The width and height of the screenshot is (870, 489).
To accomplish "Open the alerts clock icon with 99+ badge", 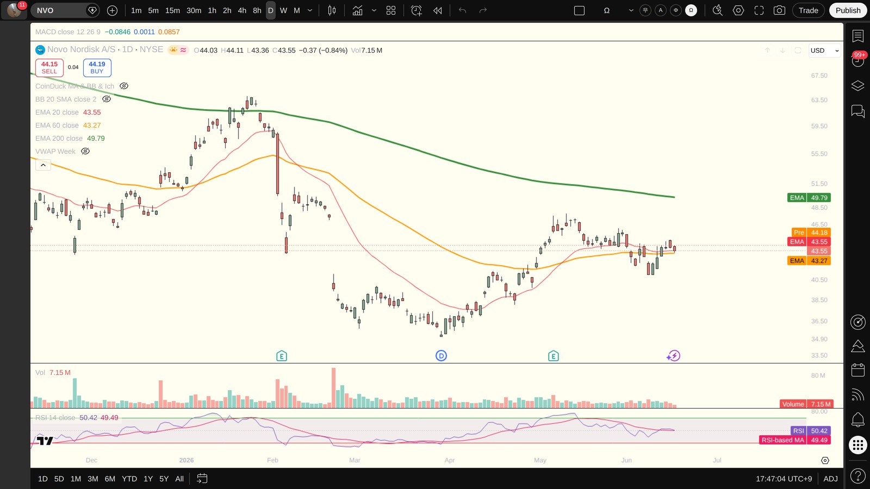I will (858, 60).
